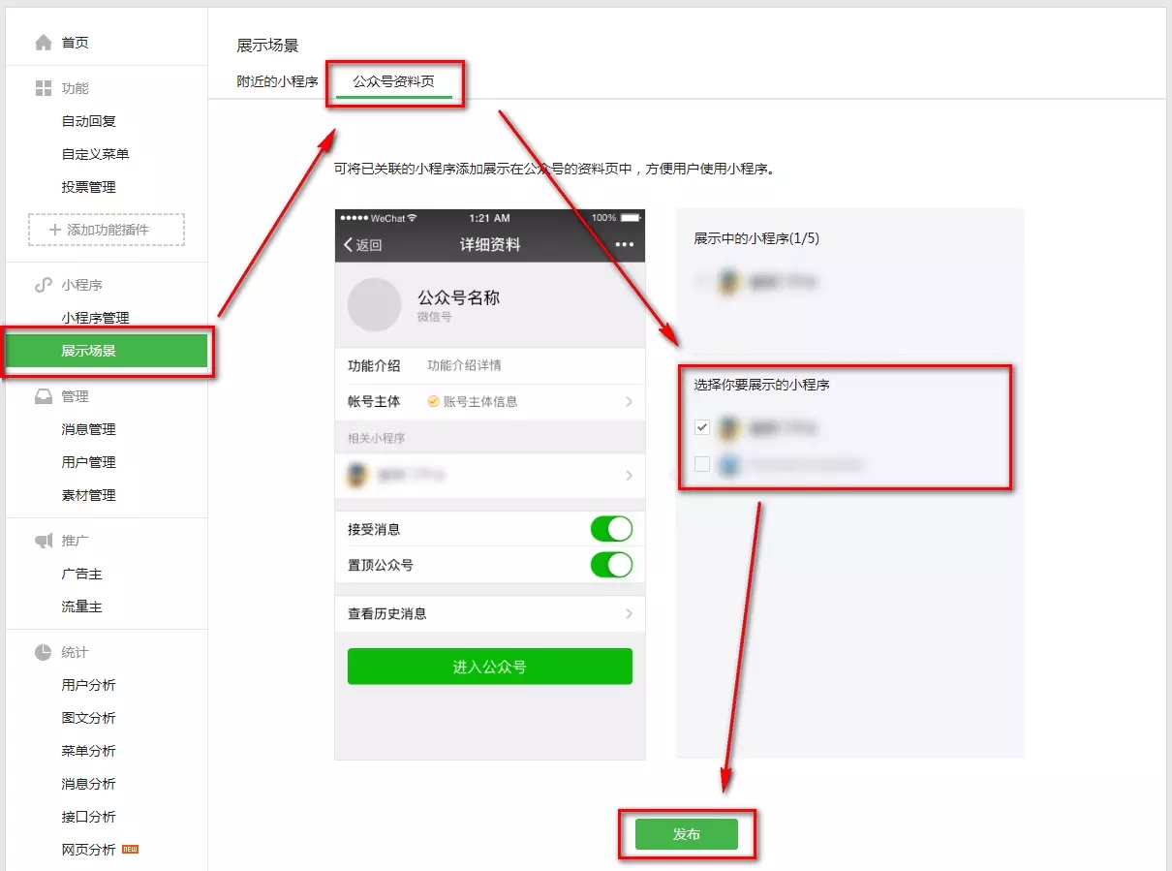Expand the 帐号主体 row chevron
Image resolution: width=1172 pixels, height=871 pixels.
[x=629, y=401]
